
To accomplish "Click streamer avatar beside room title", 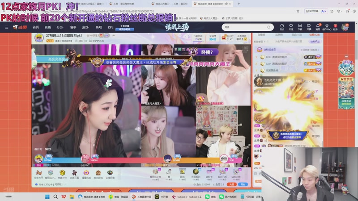I will point(39,38).
